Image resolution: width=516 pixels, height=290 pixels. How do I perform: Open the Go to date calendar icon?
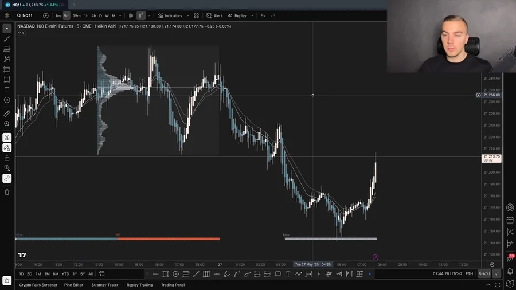[x=101, y=274]
